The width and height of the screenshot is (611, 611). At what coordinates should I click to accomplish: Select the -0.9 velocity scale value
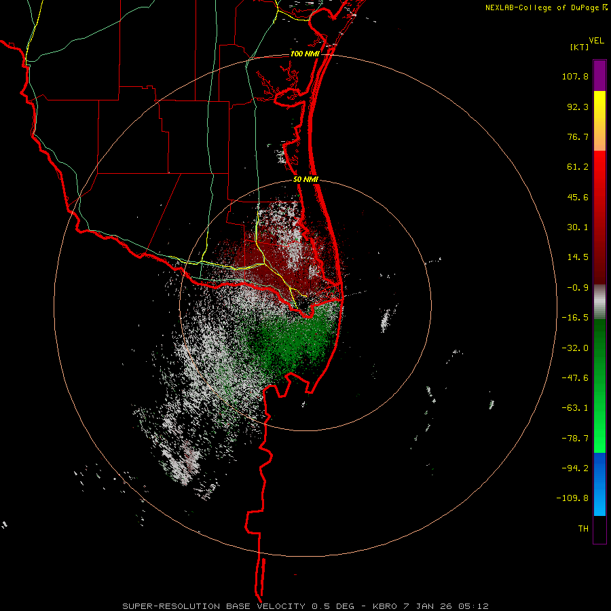578,288
